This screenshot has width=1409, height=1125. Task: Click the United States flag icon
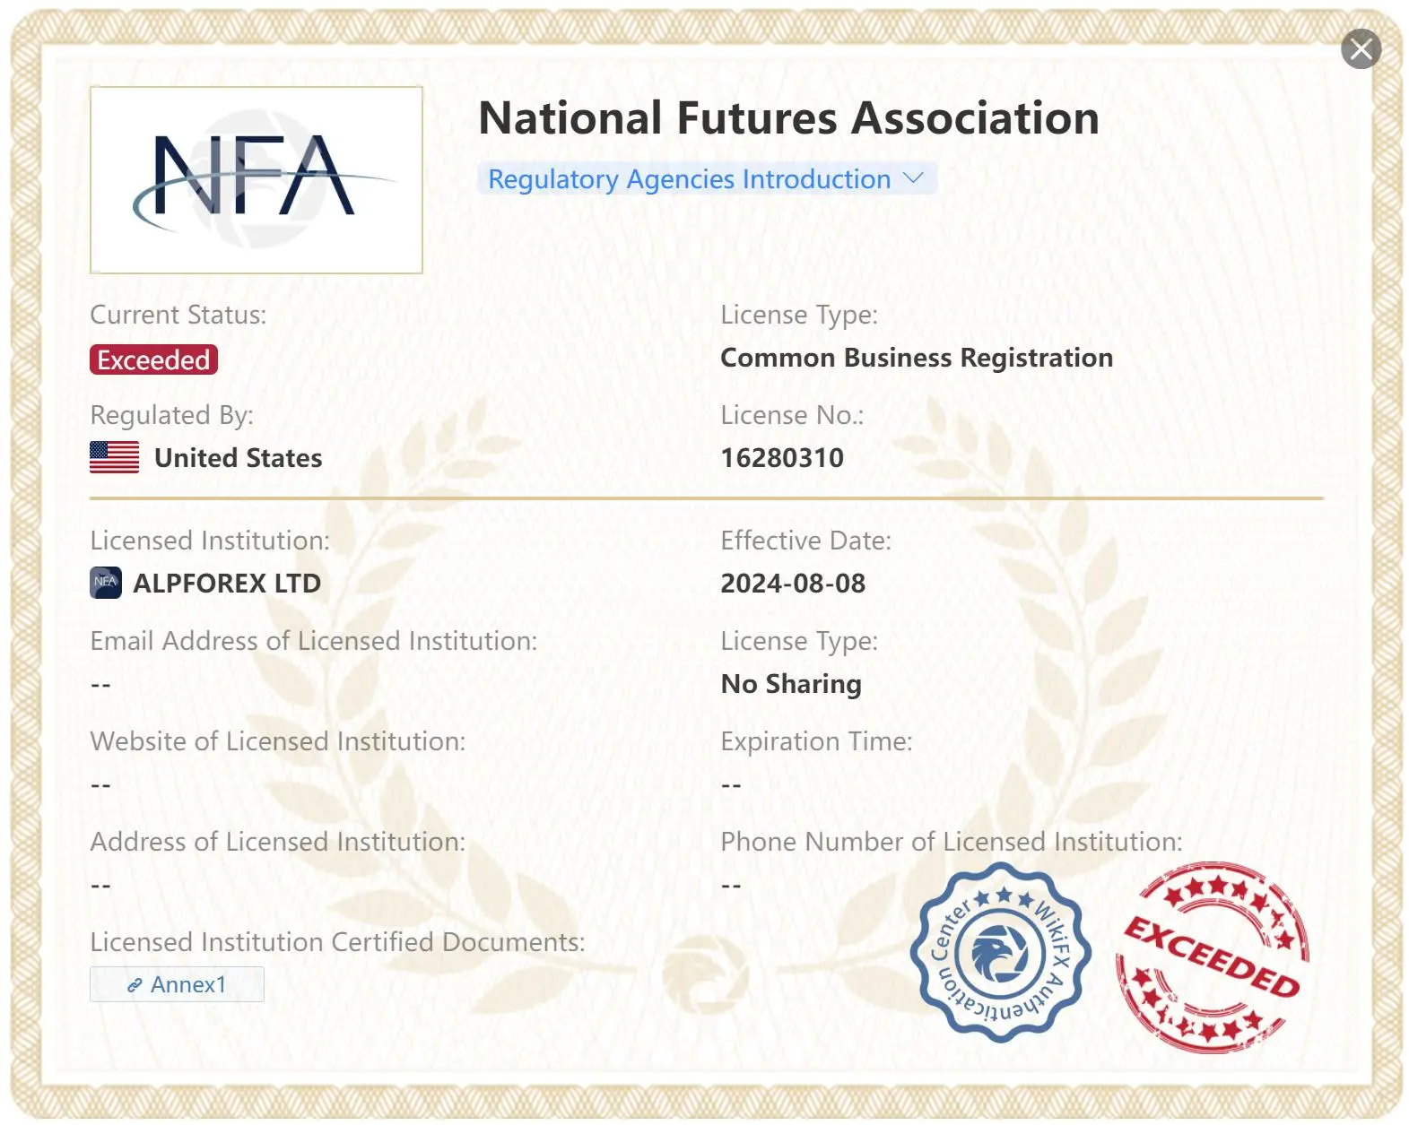(x=114, y=457)
